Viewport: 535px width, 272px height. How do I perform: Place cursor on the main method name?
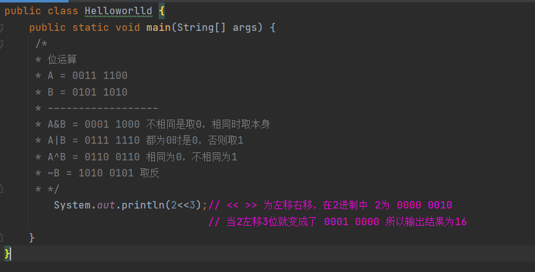tap(158, 28)
